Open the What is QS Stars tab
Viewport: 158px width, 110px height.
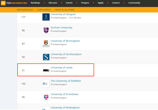65,10
